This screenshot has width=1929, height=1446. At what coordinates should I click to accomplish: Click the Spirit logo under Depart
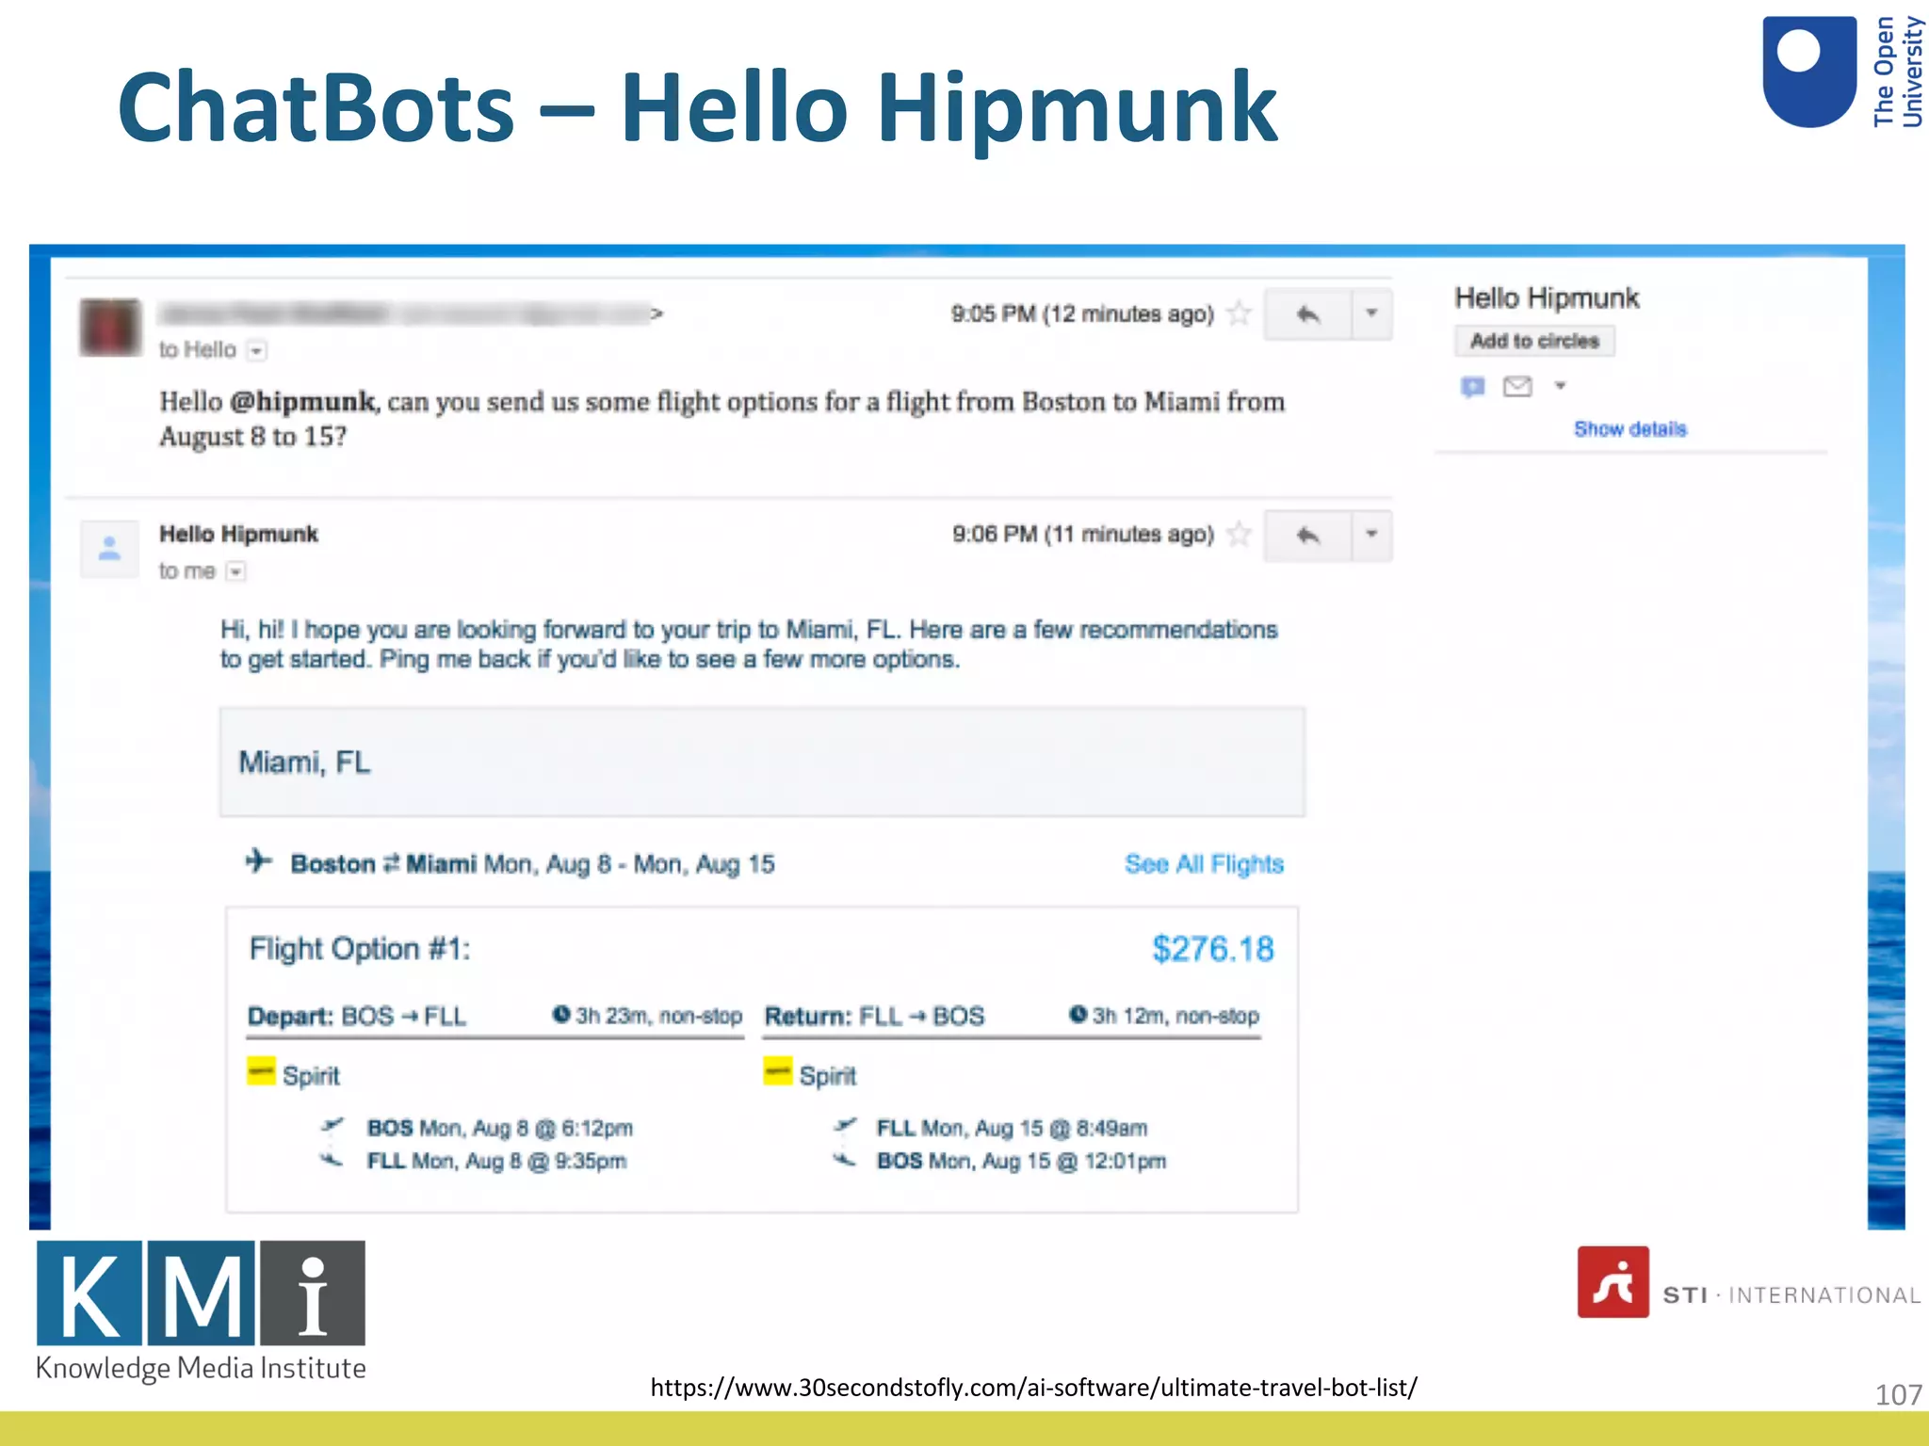tap(261, 1072)
